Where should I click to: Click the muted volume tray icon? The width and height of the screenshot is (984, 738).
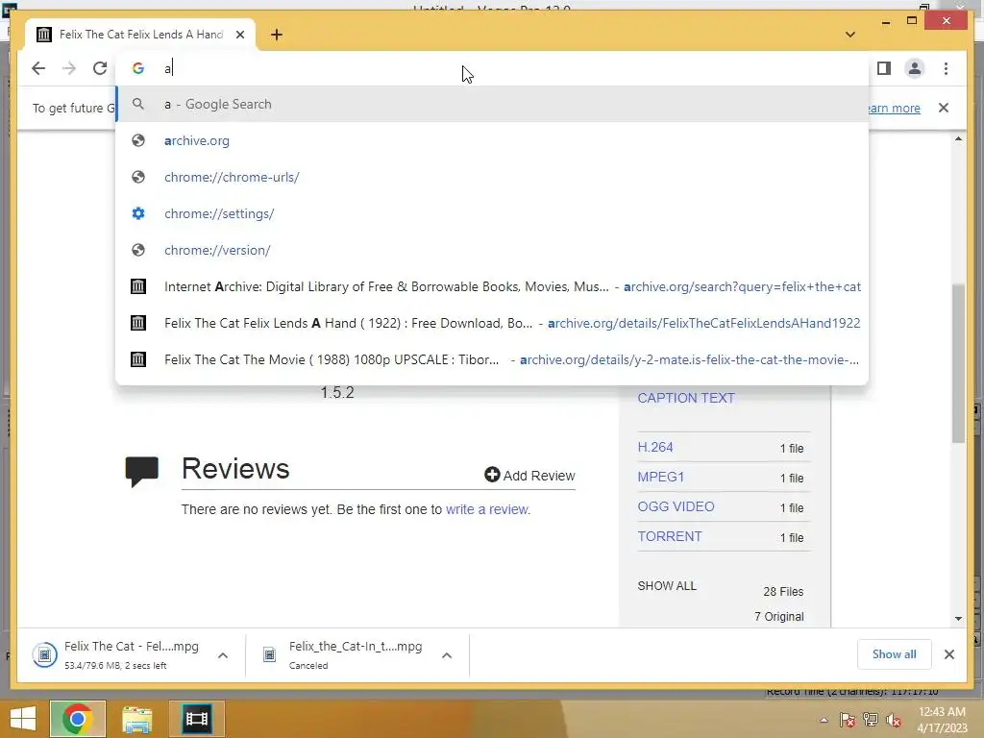[x=894, y=720]
